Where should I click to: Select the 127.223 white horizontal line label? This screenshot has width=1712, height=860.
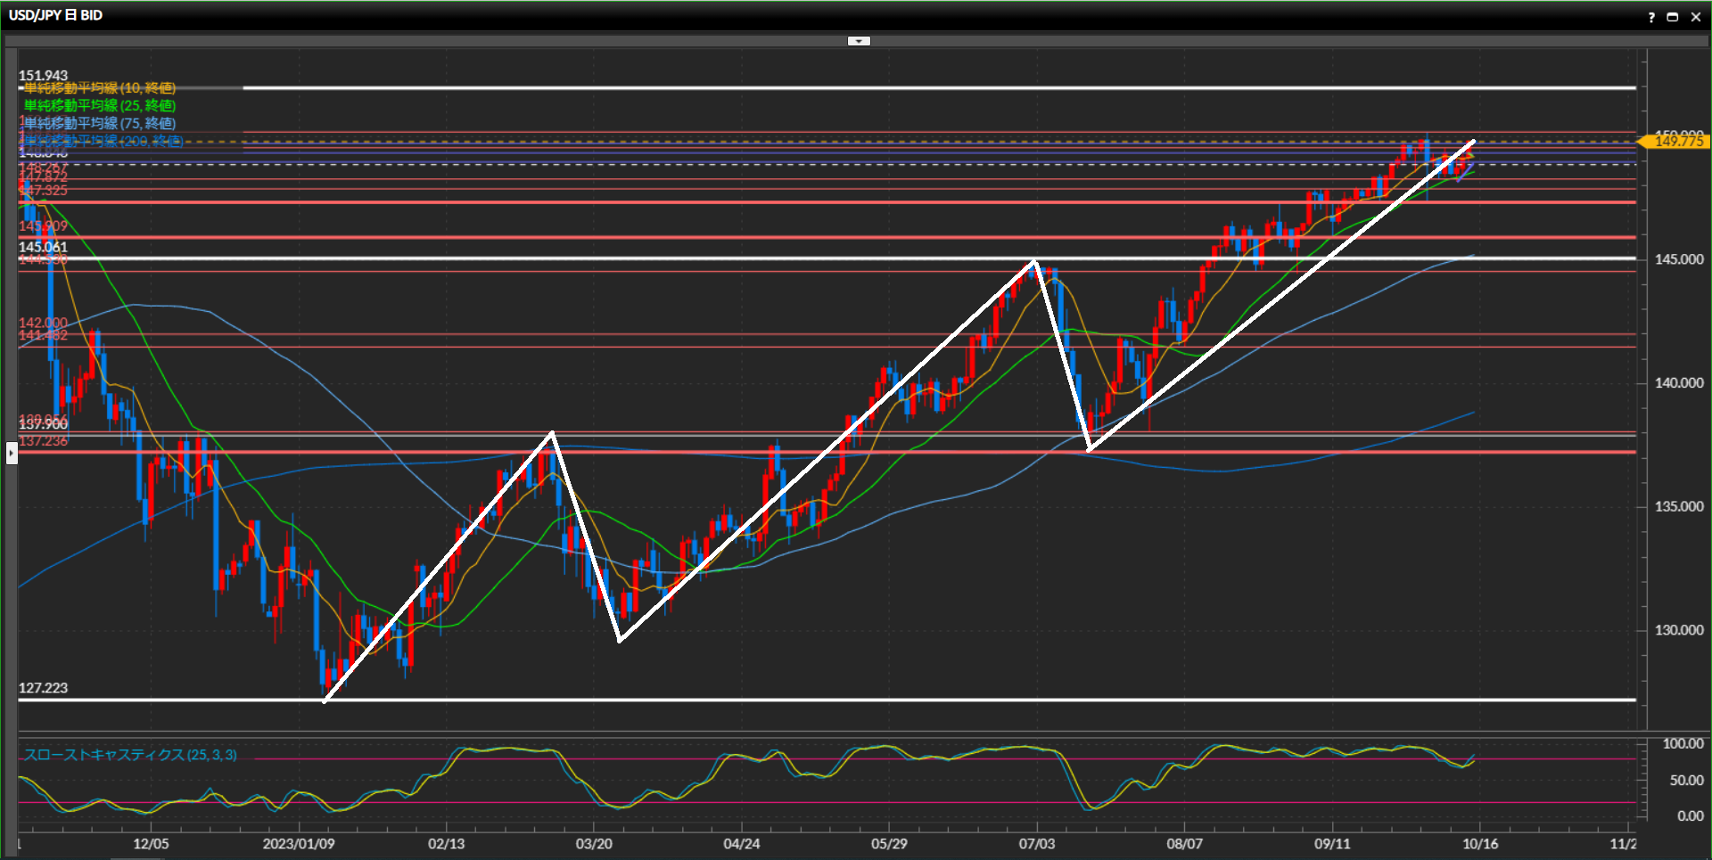pyautogui.click(x=43, y=688)
